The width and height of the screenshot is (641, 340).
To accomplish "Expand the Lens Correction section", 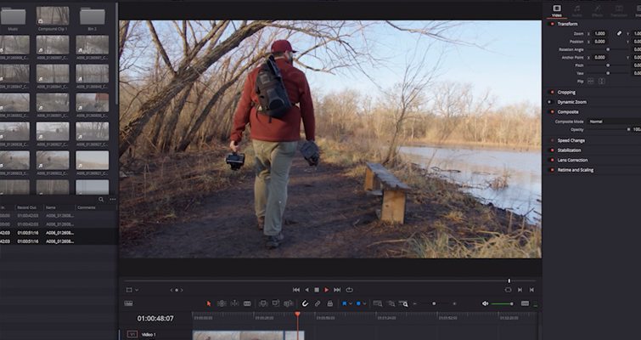I will pos(572,160).
